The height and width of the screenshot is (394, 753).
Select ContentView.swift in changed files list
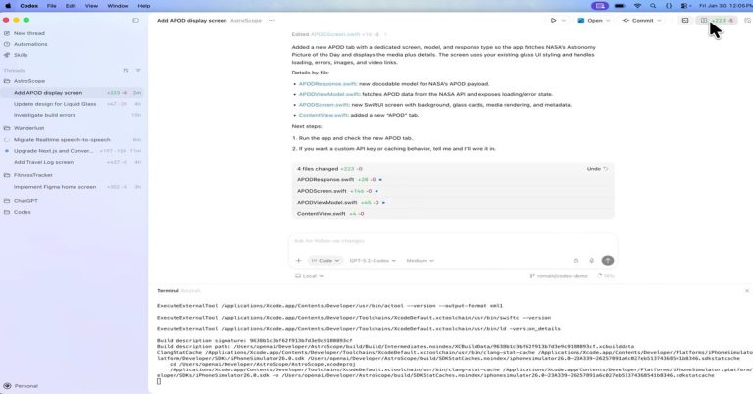click(x=453, y=214)
